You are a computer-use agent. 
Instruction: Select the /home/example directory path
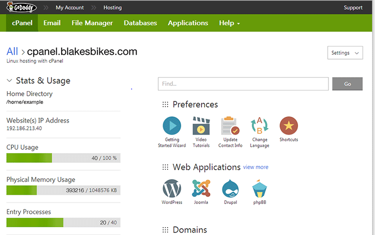point(25,102)
